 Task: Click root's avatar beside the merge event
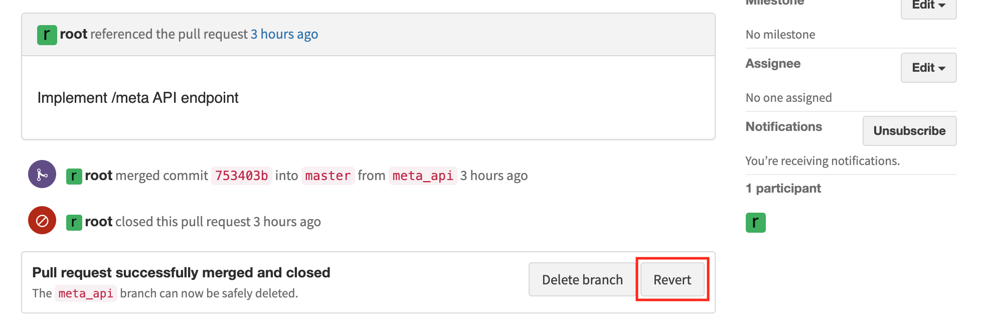pos(74,176)
